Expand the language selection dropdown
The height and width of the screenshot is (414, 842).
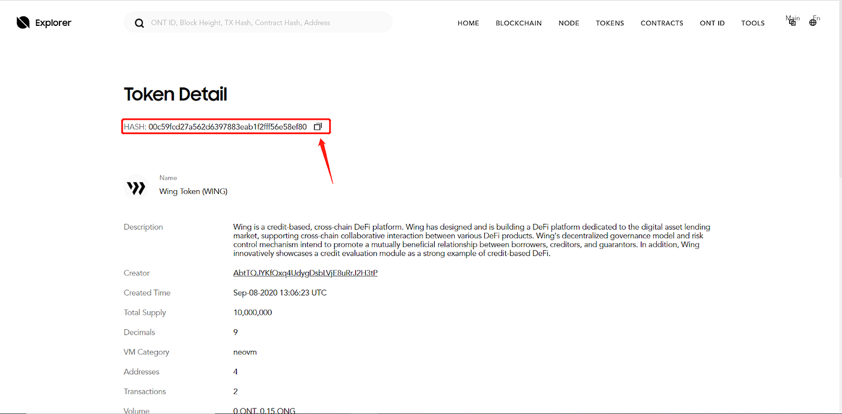(x=814, y=21)
